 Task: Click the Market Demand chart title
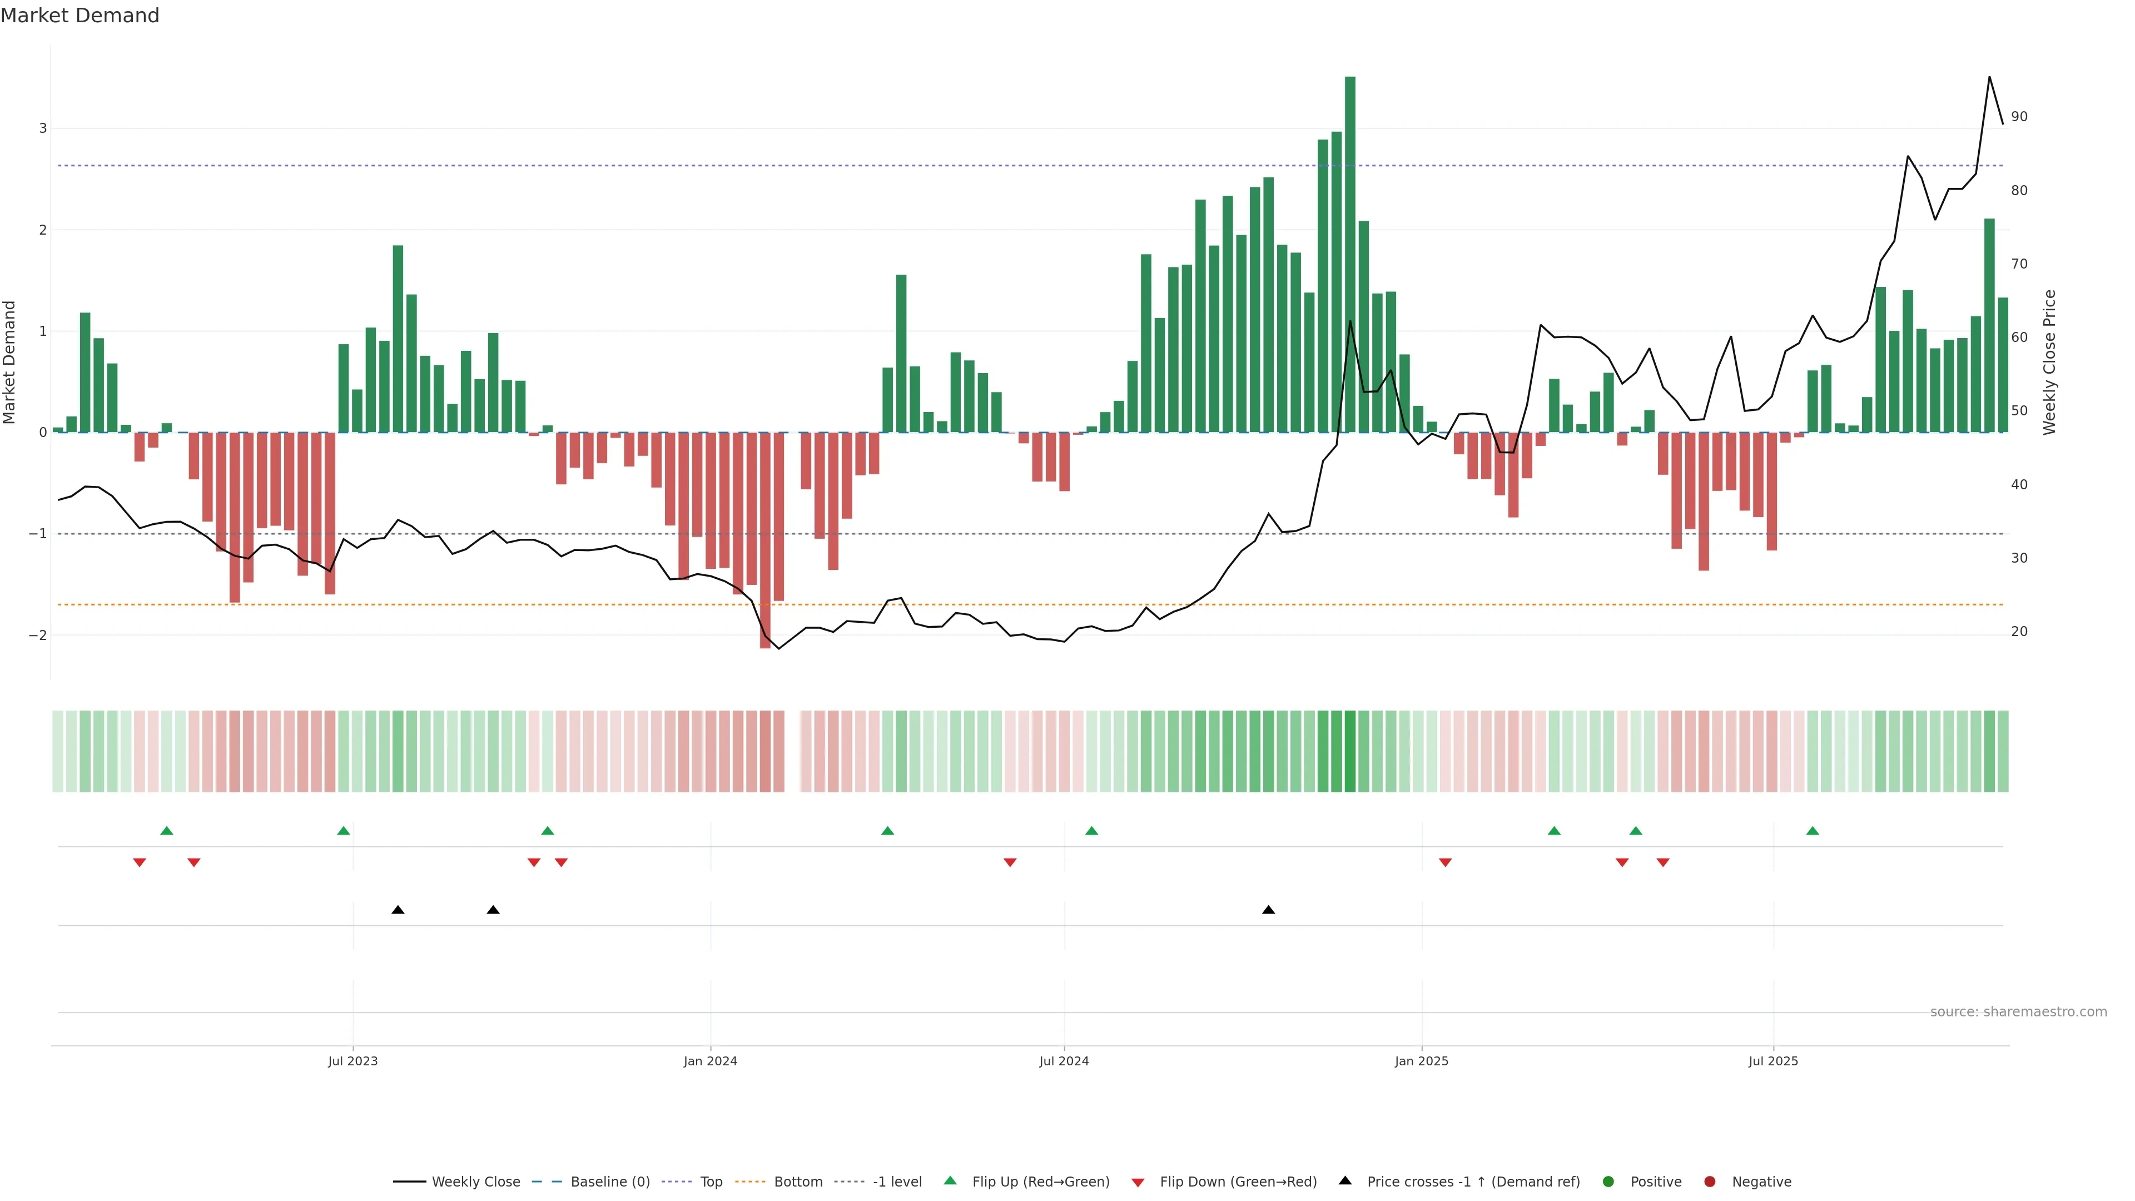click(x=80, y=16)
